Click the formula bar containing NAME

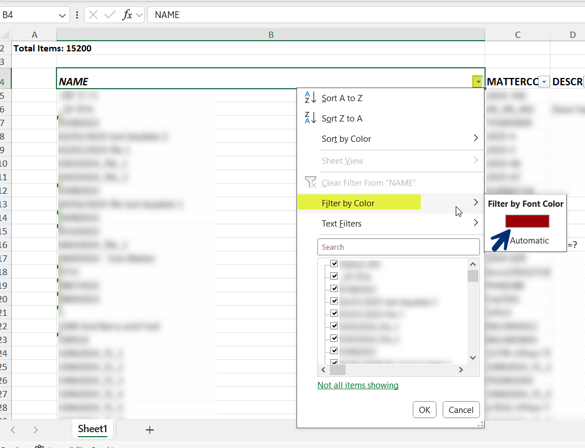point(366,15)
